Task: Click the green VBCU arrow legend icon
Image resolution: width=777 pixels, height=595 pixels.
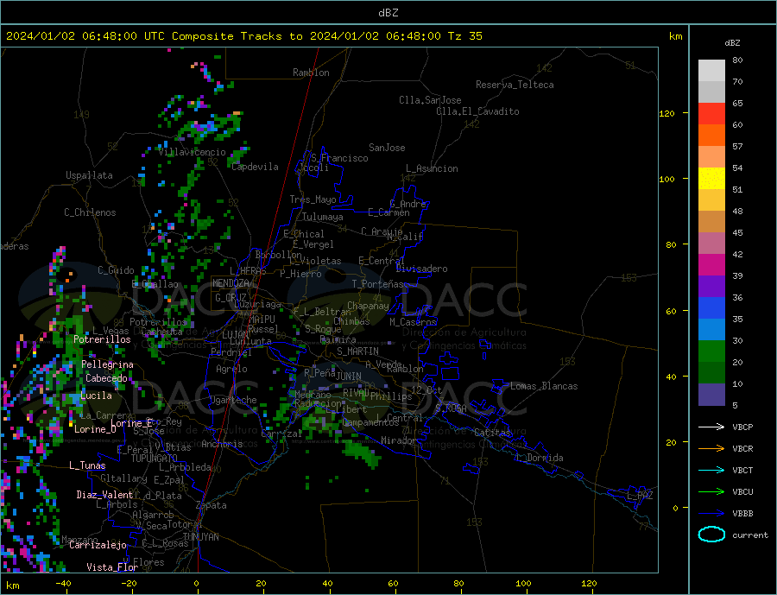Action: tap(711, 492)
